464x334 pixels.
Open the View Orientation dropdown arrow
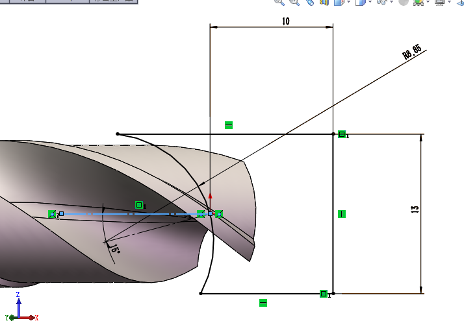click(x=348, y=3)
